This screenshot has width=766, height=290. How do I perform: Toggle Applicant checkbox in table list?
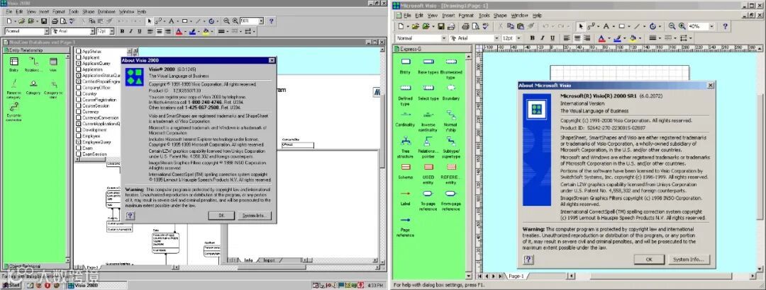[78, 57]
